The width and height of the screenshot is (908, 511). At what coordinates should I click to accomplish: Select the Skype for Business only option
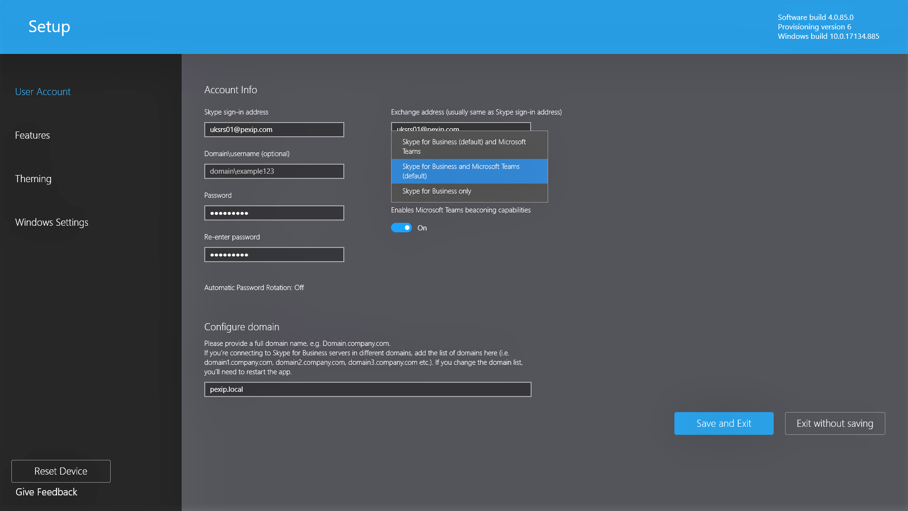click(x=470, y=191)
